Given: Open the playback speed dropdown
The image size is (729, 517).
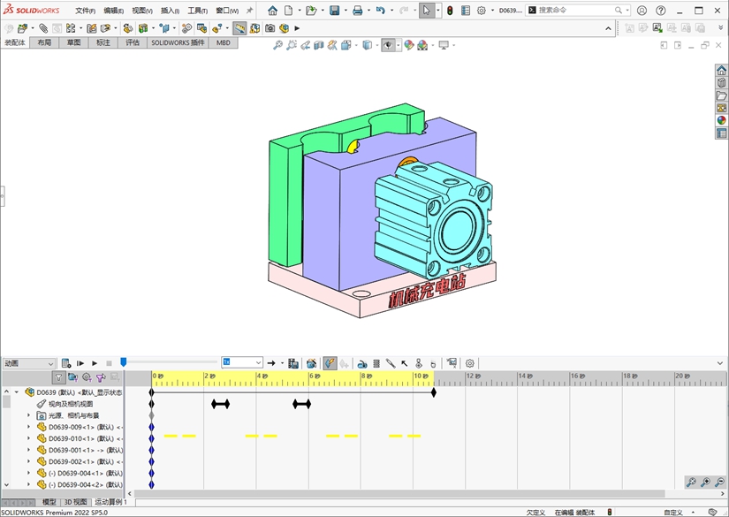Looking at the screenshot, I should coord(258,363).
